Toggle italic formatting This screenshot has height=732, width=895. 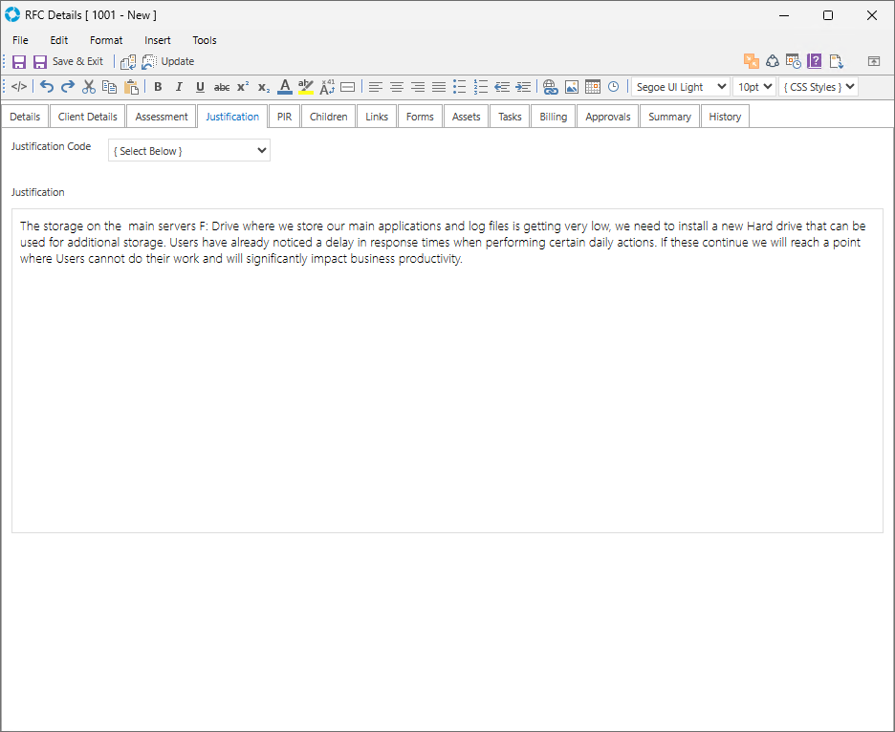[179, 87]
